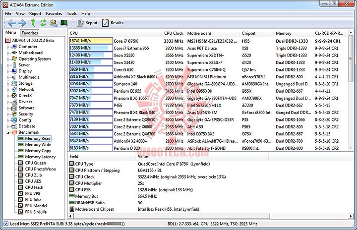Image resolution: width=357 pixels, height=230 pixels.
Task: Open the CPU Queen benchmark
Action: click(36, 163)
